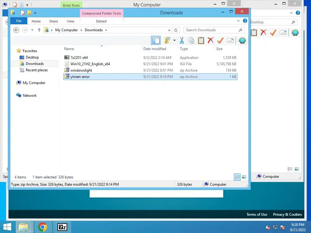This screenshot has width=311, height=233.
Task: Click My Computer breadcrumb in address bar
Action: [x=67, y=30]
